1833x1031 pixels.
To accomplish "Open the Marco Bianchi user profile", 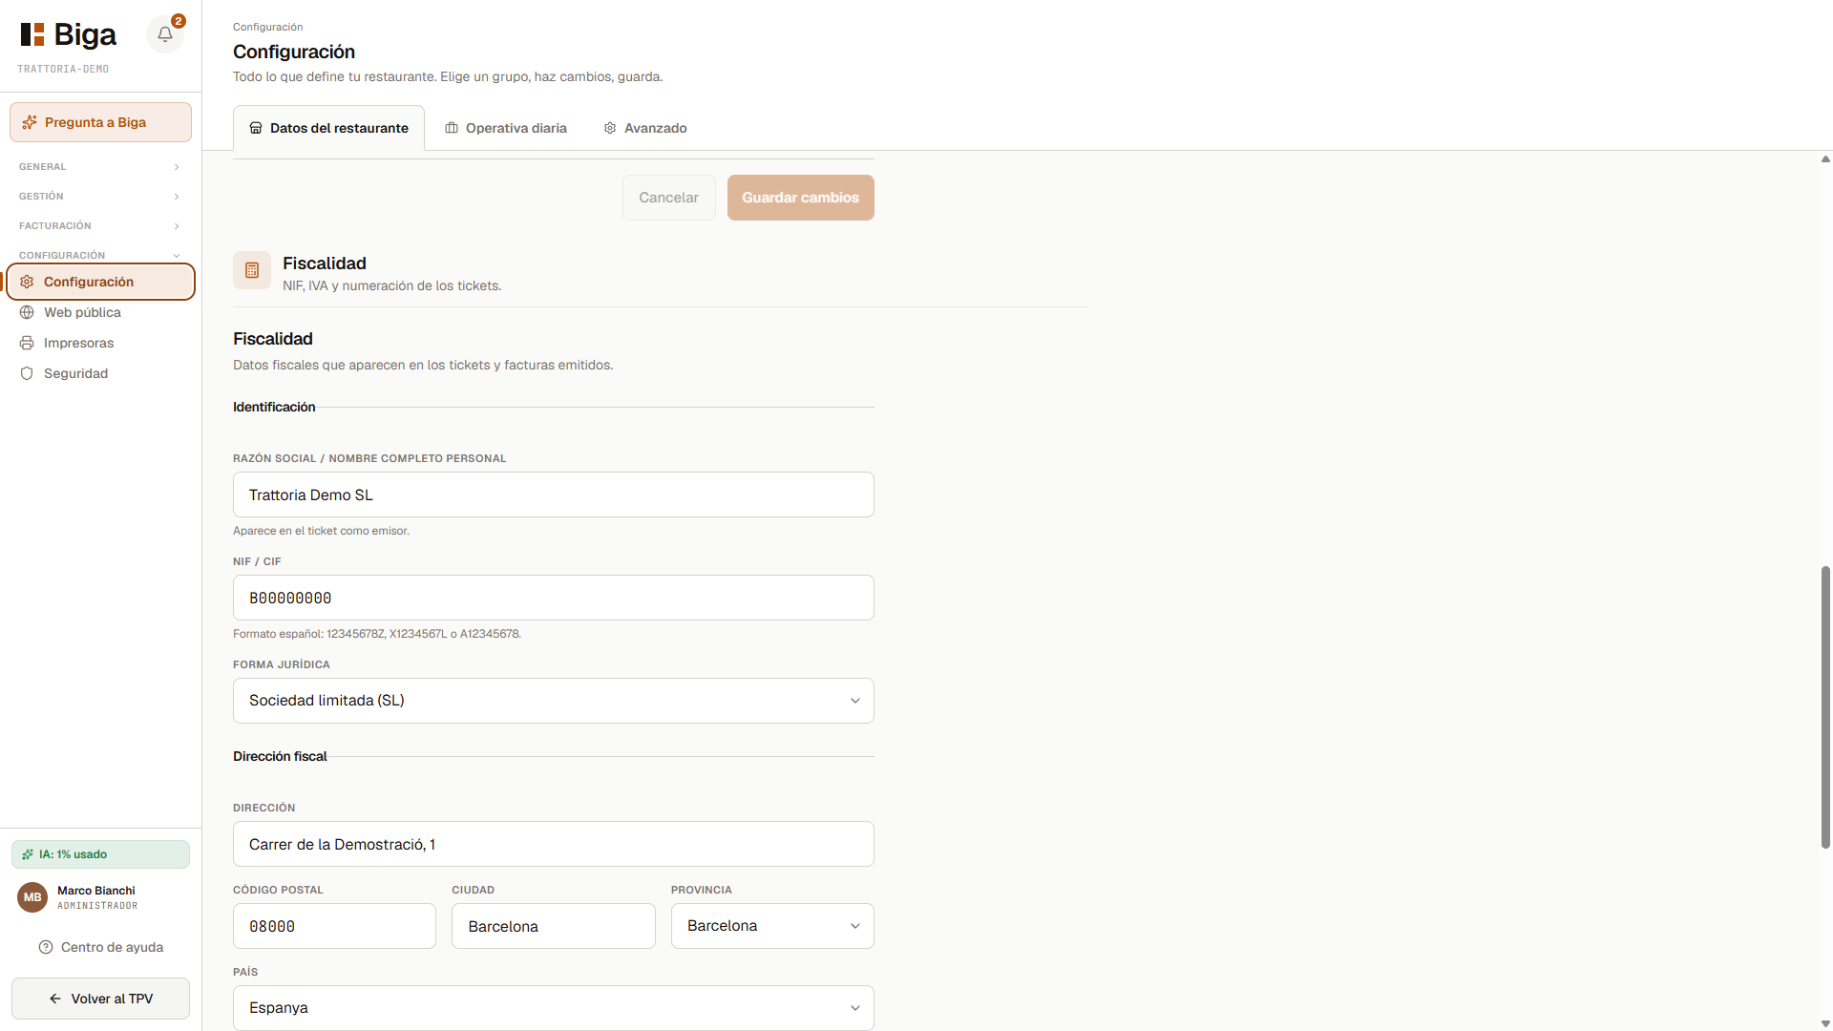I will (x=100, y=897).
